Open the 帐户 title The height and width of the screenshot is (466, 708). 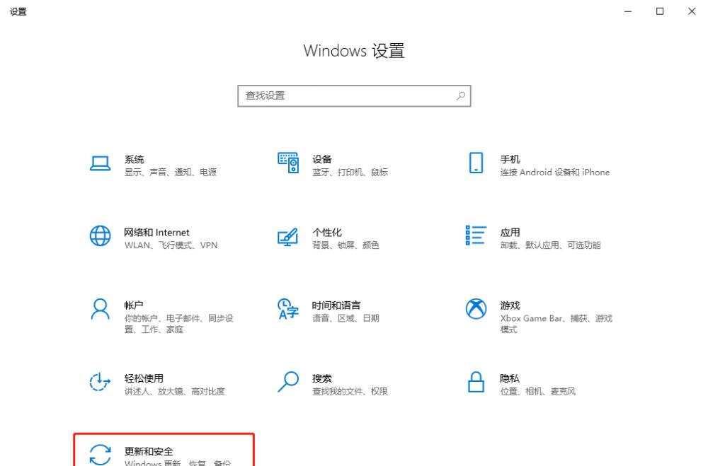pyautogui.click(x=134, y=305)
